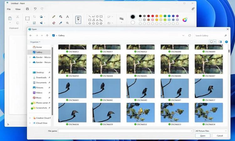The height and width of the screenshot is (141, 235).
Task: Open the Edit colors wheel in Paint
Action: 185,20
